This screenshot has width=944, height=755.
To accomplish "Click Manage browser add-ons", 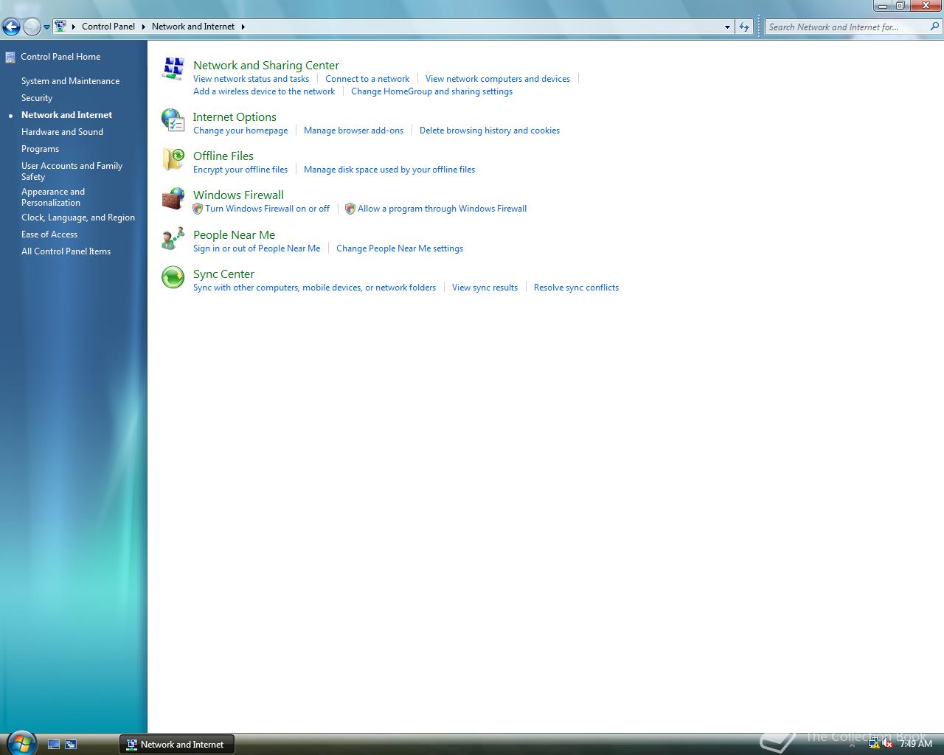I will (x=353, y=131).
